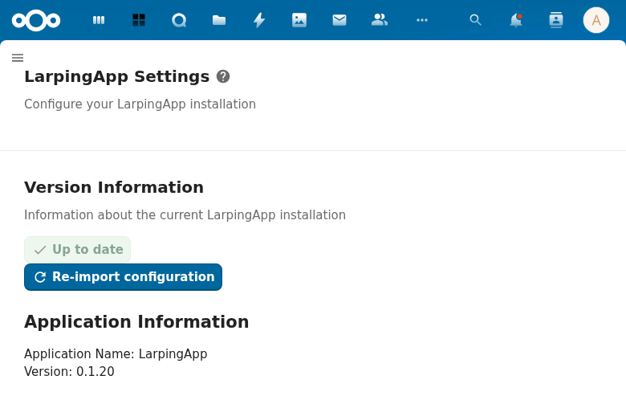Click 'Configure your LarpingApp installation' text
Image resolution: width=626 pixels, height=396 pixels.
coord(140,104)
